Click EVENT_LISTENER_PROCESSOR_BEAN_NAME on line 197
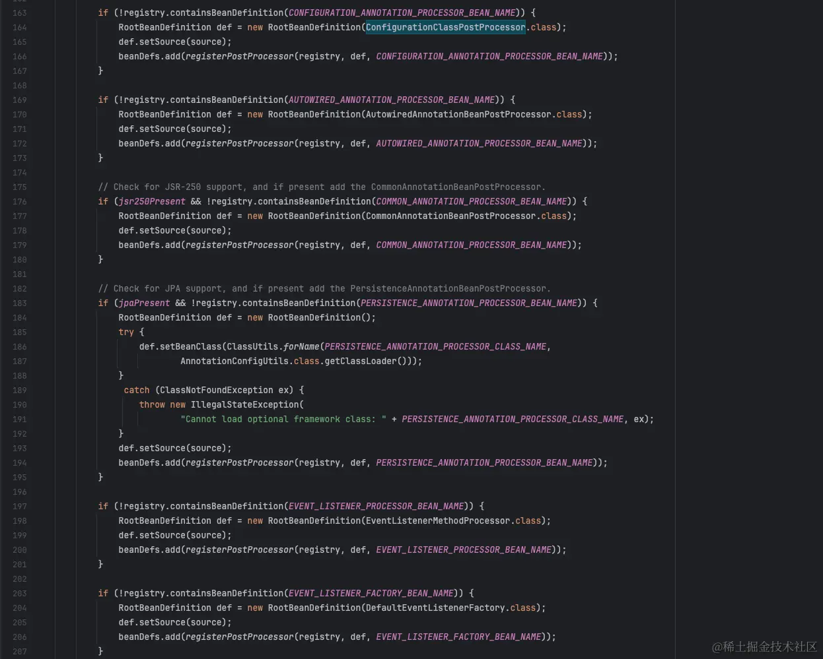 (376, 506)
